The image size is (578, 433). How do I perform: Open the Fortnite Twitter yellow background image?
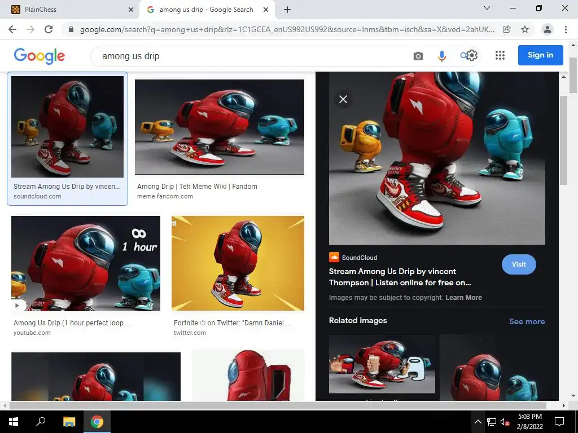[x=238, y=263]
